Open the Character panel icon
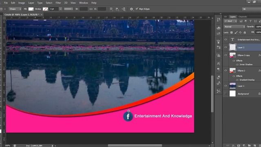Viewport: 261px width, 147px height. click(x=219, y=64)
